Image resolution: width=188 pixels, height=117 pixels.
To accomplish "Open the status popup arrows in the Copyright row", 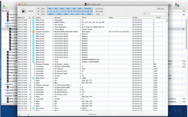I will 53,20.
